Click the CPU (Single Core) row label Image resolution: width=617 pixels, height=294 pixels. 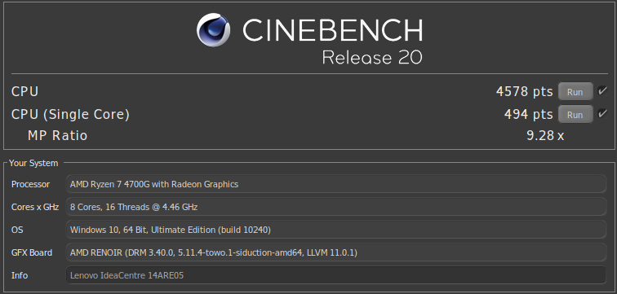(70, 115)
